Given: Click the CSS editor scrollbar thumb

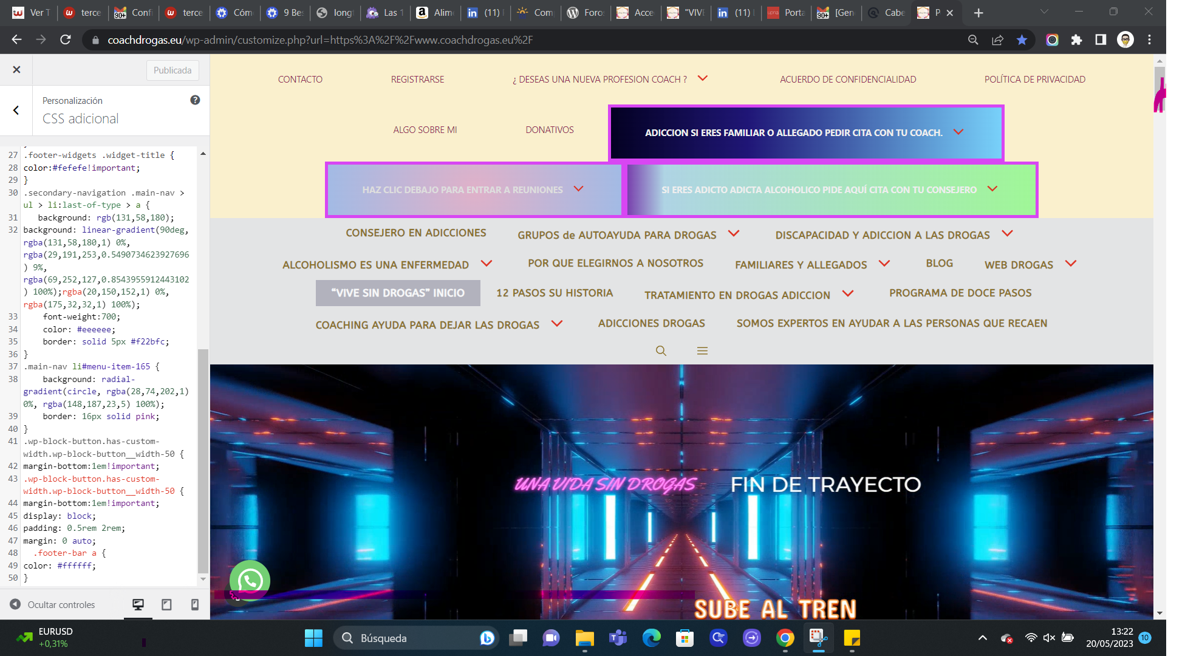Looking at the screenshot, I should tap(203, 460).
